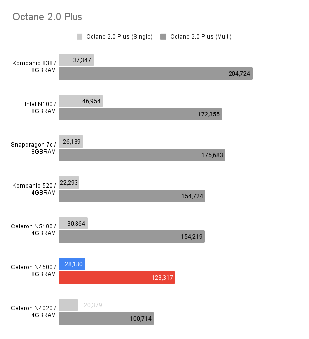Click the Celeron N4500 / 8GBRAM axis label

(x=33, y=271)
